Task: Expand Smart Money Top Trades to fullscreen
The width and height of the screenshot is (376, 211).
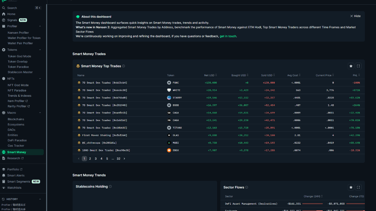Action: (x=358, y=66)
